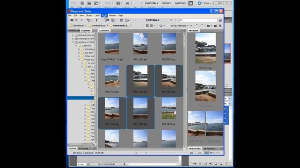Click the Create new folder icon
This screenshot has height=168, width=300.
[215, 26]
